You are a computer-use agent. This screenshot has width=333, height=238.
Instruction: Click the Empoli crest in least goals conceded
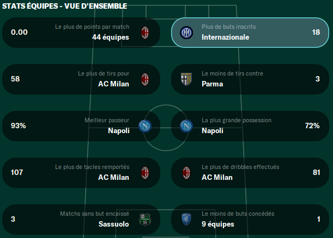[186, 220]
